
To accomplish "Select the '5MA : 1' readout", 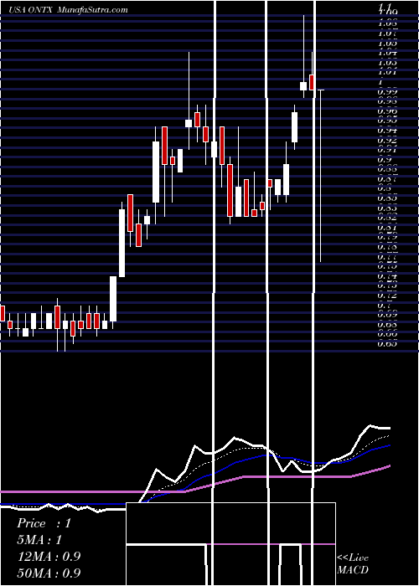I will click(39, 540).
